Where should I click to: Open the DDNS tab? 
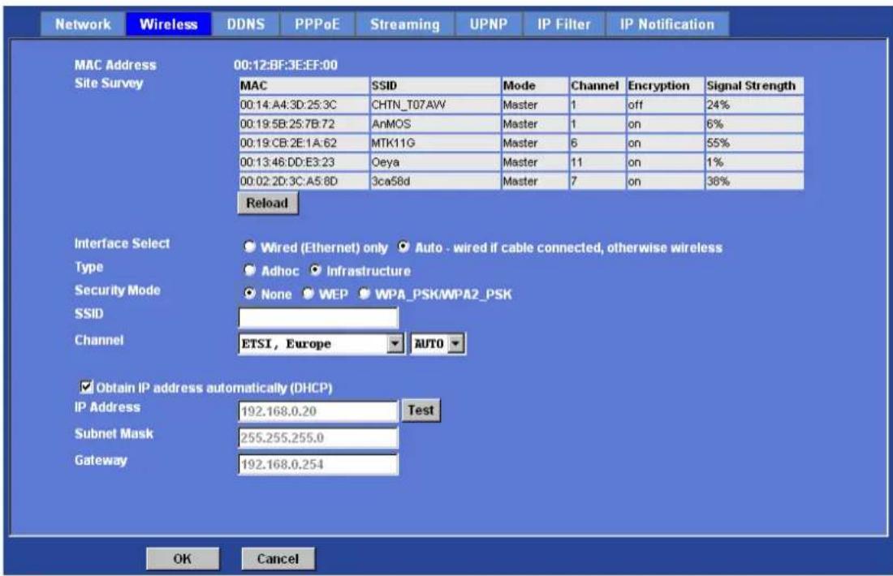pyautogui.click(x=245, y=24)
